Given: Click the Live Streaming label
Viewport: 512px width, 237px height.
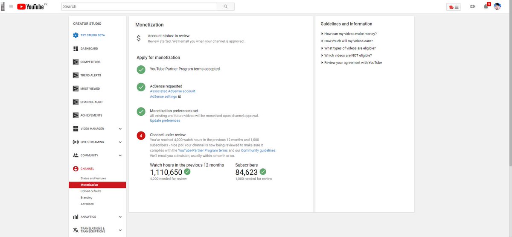Looking at the screenshot, I should click(92, 142).
